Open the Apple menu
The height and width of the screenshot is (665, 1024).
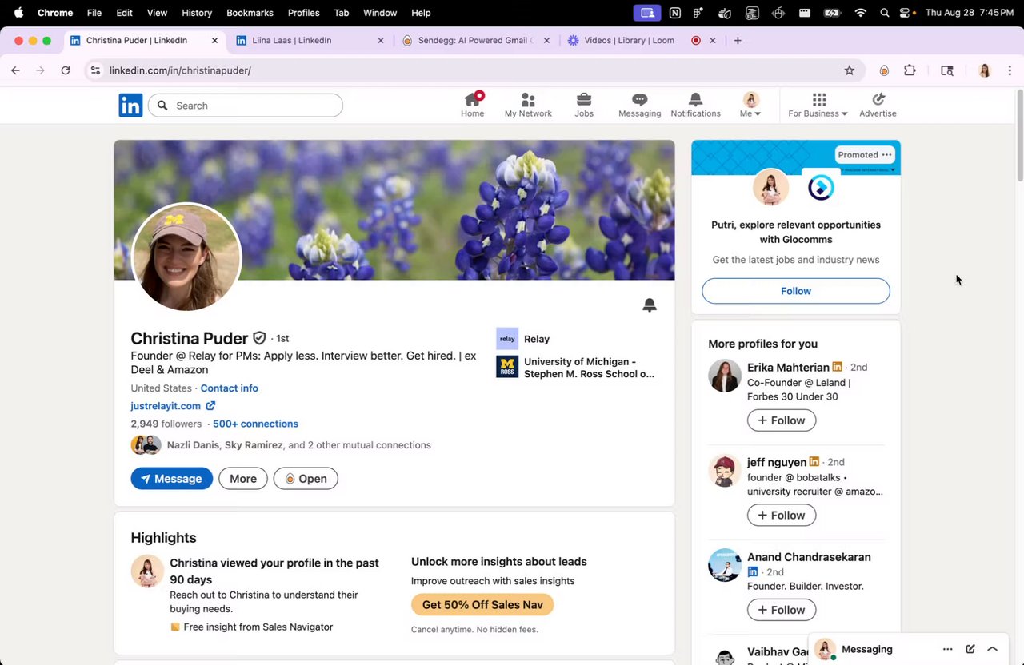point(18,13)
